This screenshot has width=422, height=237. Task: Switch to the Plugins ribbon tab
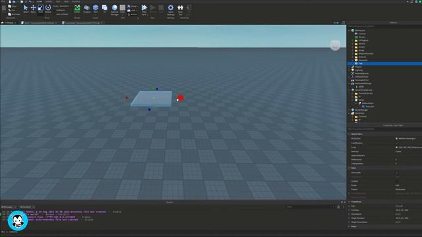[76, 1]
